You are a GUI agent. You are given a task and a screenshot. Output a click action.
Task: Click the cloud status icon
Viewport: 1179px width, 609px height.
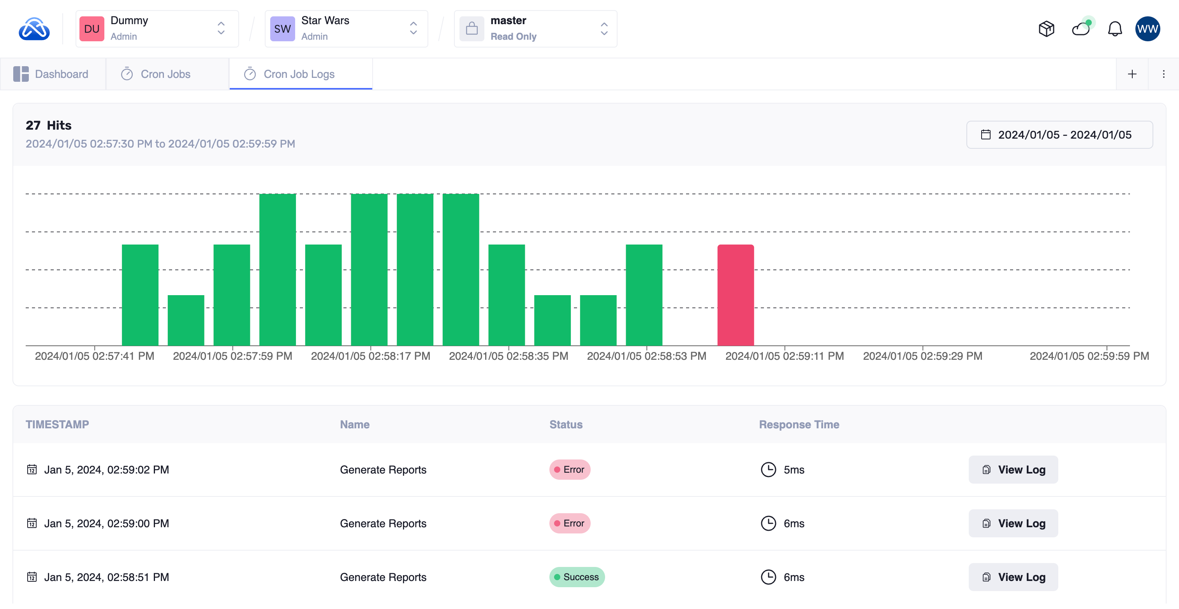[x=1081, y=29]
